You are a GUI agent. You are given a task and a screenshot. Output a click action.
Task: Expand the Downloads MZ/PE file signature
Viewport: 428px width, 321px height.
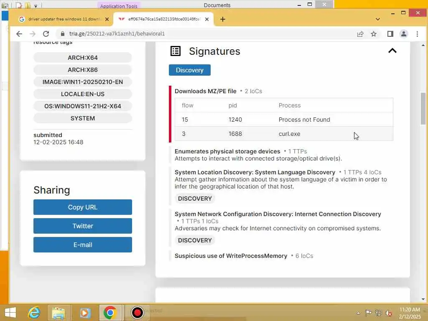click(x=206, y=91)
